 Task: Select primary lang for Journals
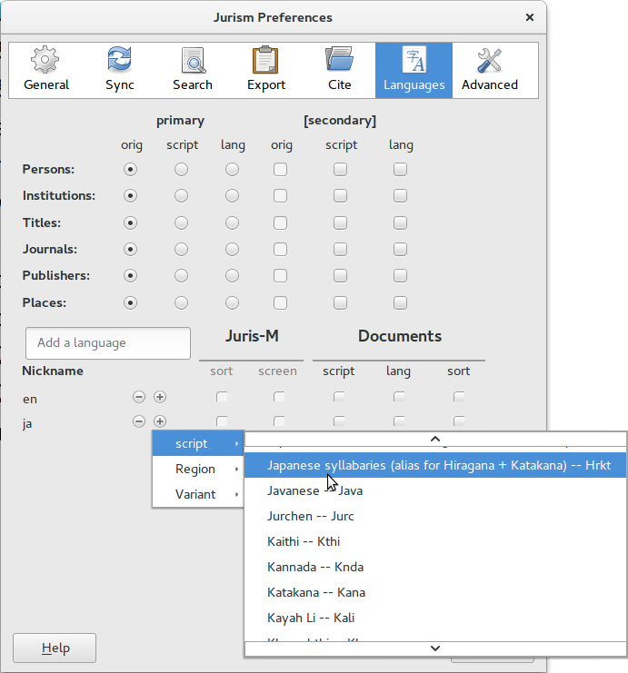(x=232, y=250)
